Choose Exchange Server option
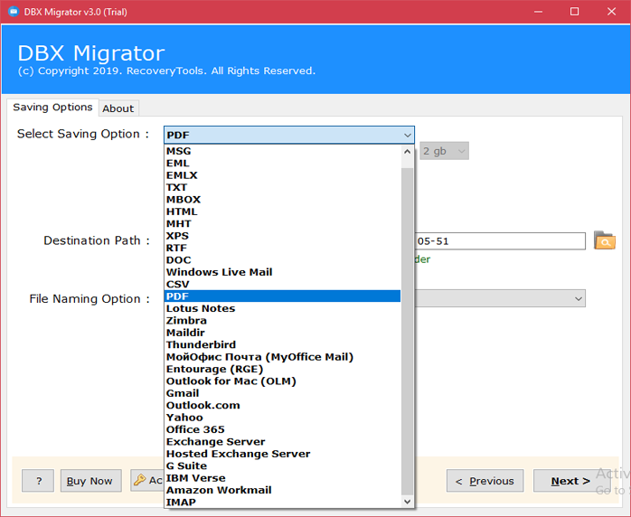This screenshot has width=631, height=517. [x=282, y=441]
